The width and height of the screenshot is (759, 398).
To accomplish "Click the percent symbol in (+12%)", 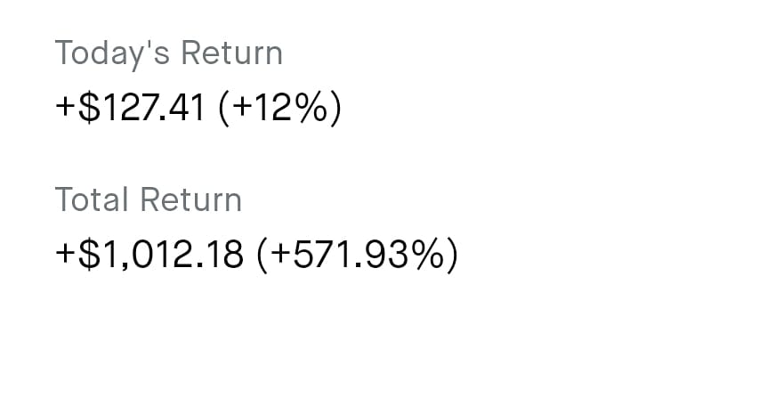I will pos(313,110).
